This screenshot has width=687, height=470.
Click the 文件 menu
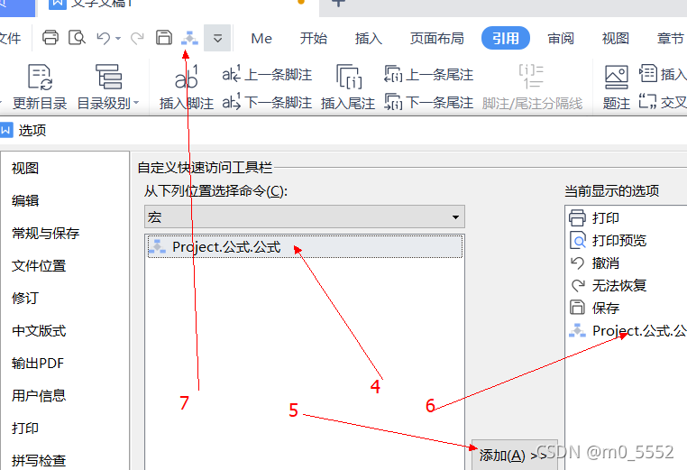(10, 39)
